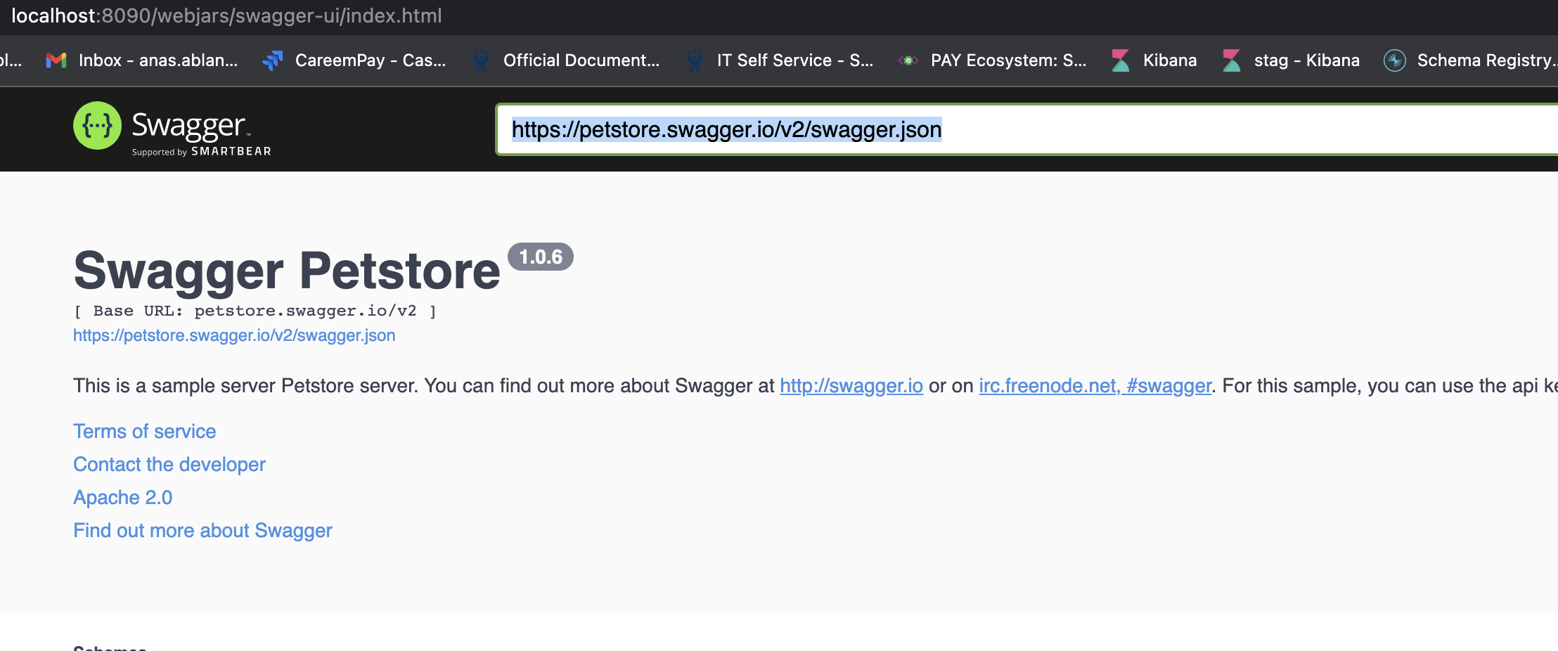Click the Gmail icon on the Inbox bookmark
1558x651 pixels.
point(55,60)
